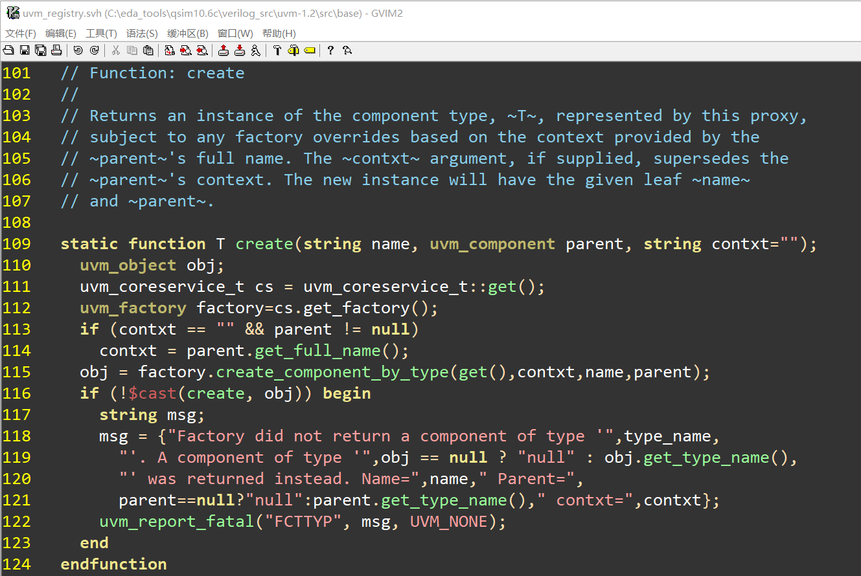The height and width of the screenshot is (576, 861).
Task: Open the Find and Replace tool
Action: (x=170, y=50)
